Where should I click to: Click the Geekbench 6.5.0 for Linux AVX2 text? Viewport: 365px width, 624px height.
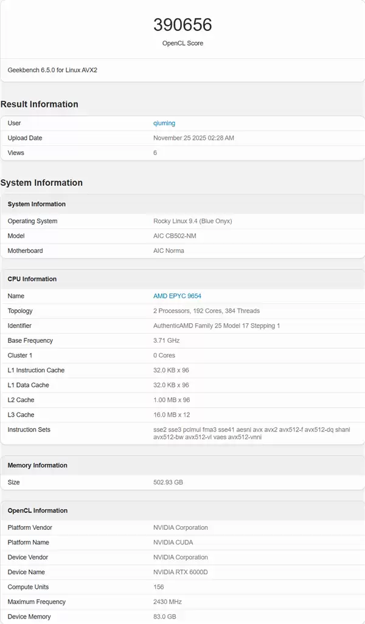[x=52, y=70]
